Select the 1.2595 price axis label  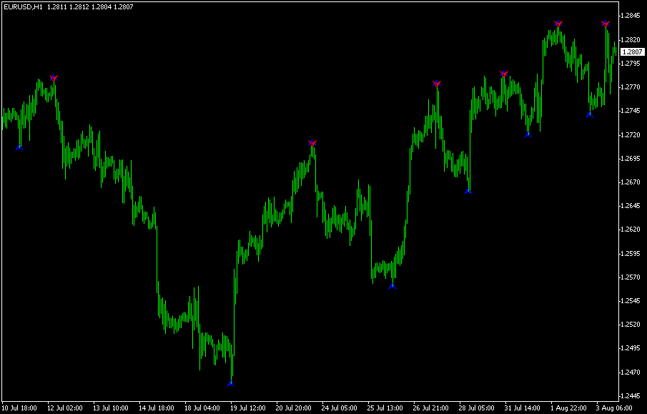click(x=632, y=253)
